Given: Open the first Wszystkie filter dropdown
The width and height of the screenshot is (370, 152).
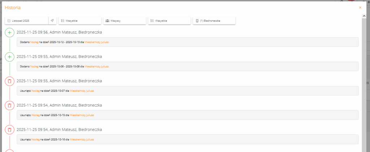Looking at the screenshot, I should [x=79, y=21].
